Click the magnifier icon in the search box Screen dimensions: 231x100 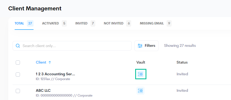coord(18,46)
